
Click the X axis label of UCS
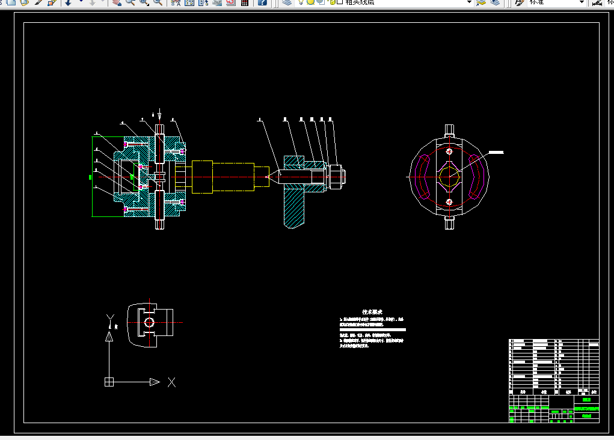coord(171,382)
